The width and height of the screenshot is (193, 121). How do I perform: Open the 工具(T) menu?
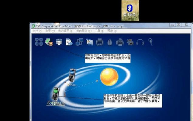(99, 31)
